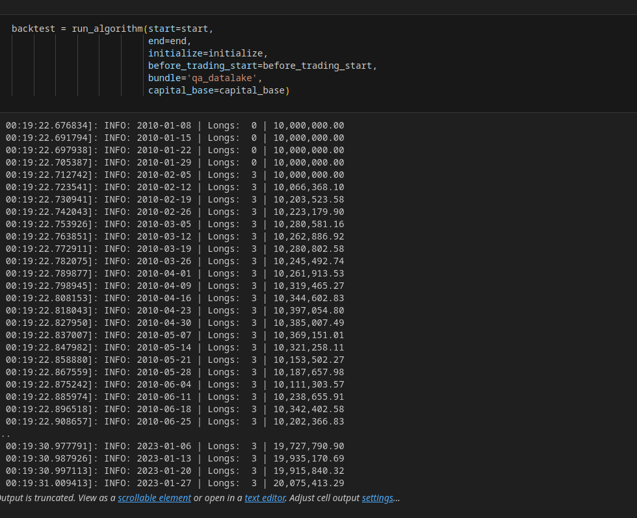Open output in text editor link
637x518 pixels.
click(x=265, y=498)
